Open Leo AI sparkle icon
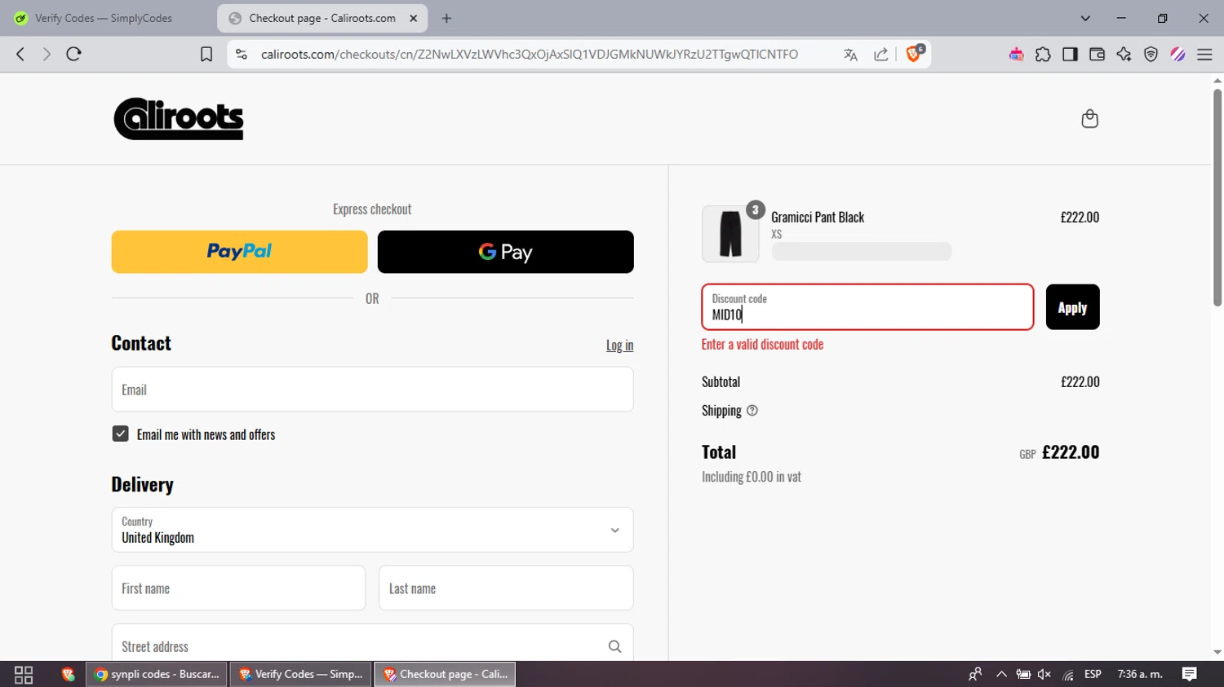Viewport: 1224px width, 687px height. click(x=1124, y=55)
